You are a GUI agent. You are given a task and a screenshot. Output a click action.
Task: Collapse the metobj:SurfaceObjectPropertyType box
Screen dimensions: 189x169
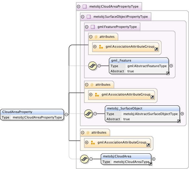click(x=82, y=17)
